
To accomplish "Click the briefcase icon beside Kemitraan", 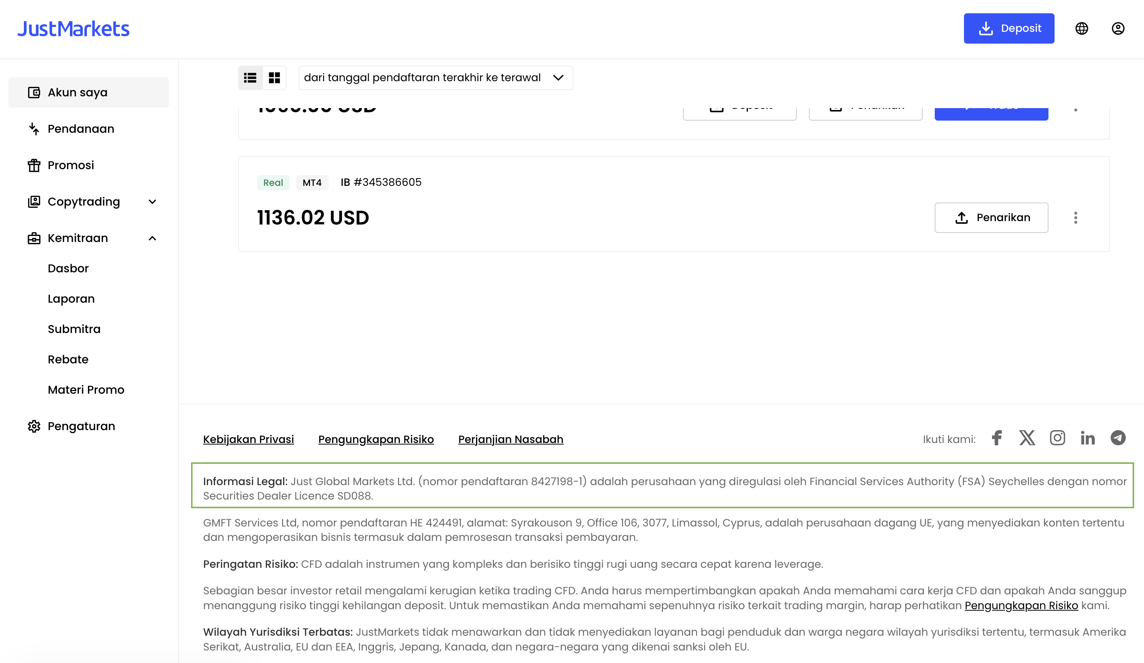I will (34, 238).
